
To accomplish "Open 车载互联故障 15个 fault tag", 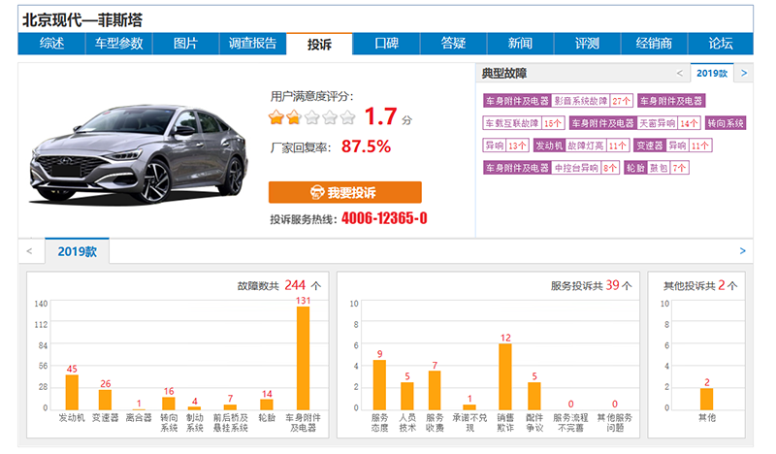I will pos(524,123).
